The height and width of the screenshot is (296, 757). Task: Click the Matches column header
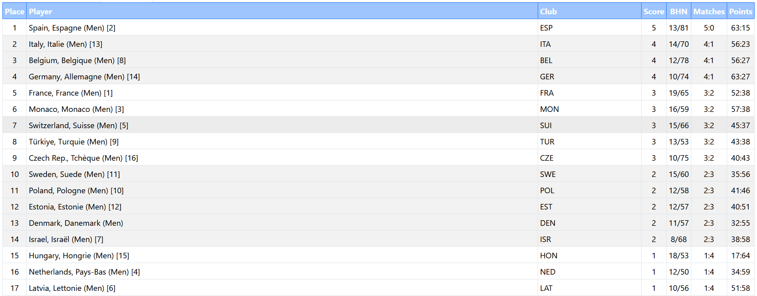708,12
